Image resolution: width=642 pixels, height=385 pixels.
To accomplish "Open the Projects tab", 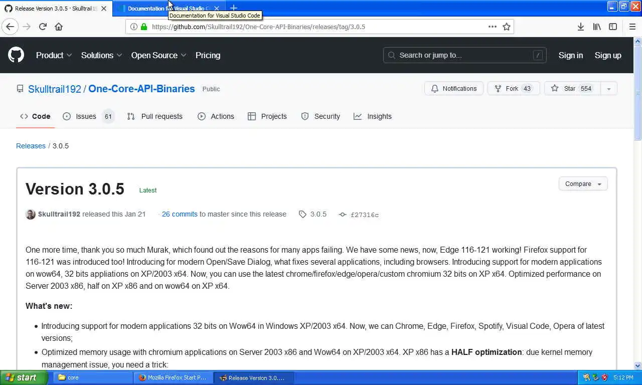I will 267,116.
